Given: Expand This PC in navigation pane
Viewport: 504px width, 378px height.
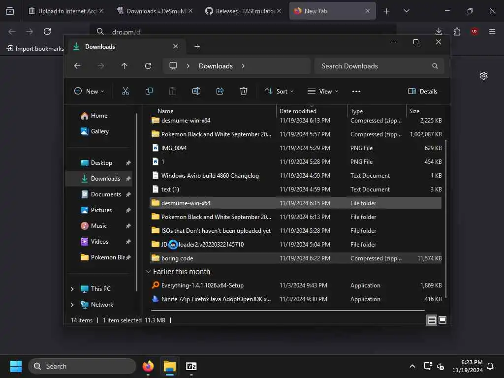Looking at the screenshot, I should (x=72, y=289).
